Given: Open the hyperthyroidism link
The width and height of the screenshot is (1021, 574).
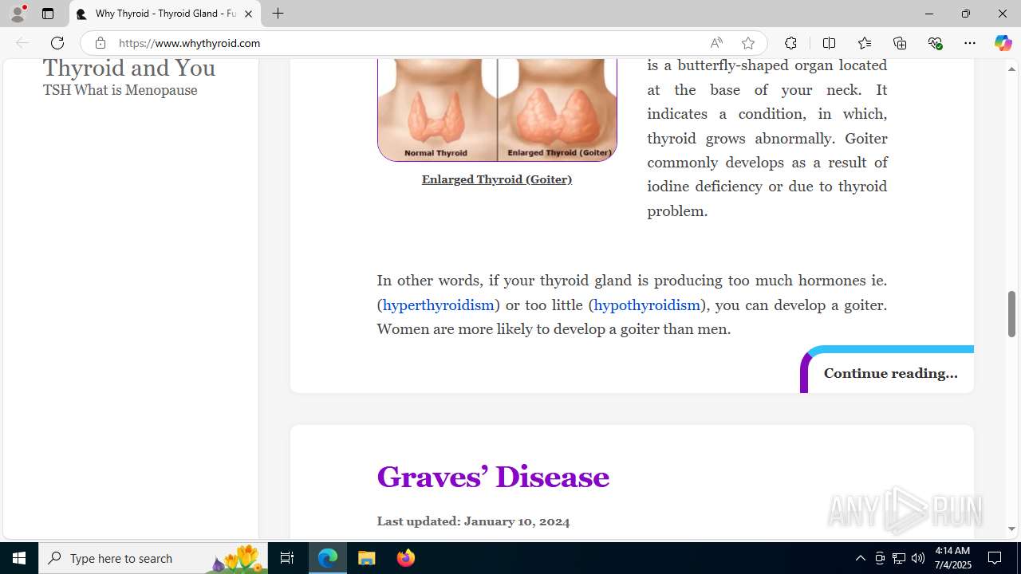Looking at the screenshot, I should pos(438,305).
